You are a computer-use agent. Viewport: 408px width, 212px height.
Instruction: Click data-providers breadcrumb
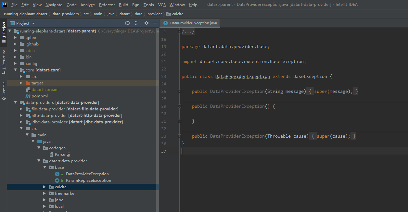click(66, 14)
